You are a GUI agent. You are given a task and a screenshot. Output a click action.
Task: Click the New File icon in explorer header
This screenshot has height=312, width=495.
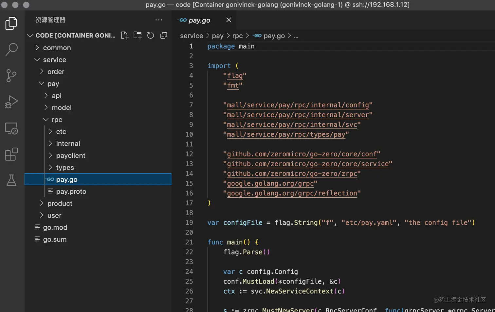(124, 35)
